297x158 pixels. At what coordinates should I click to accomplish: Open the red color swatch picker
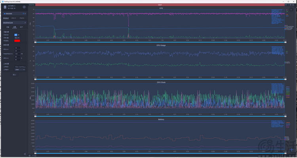coord(17,41)
